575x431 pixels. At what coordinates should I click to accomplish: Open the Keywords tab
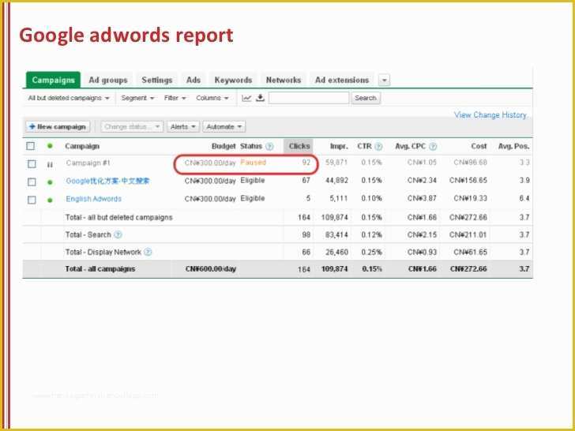233,80
